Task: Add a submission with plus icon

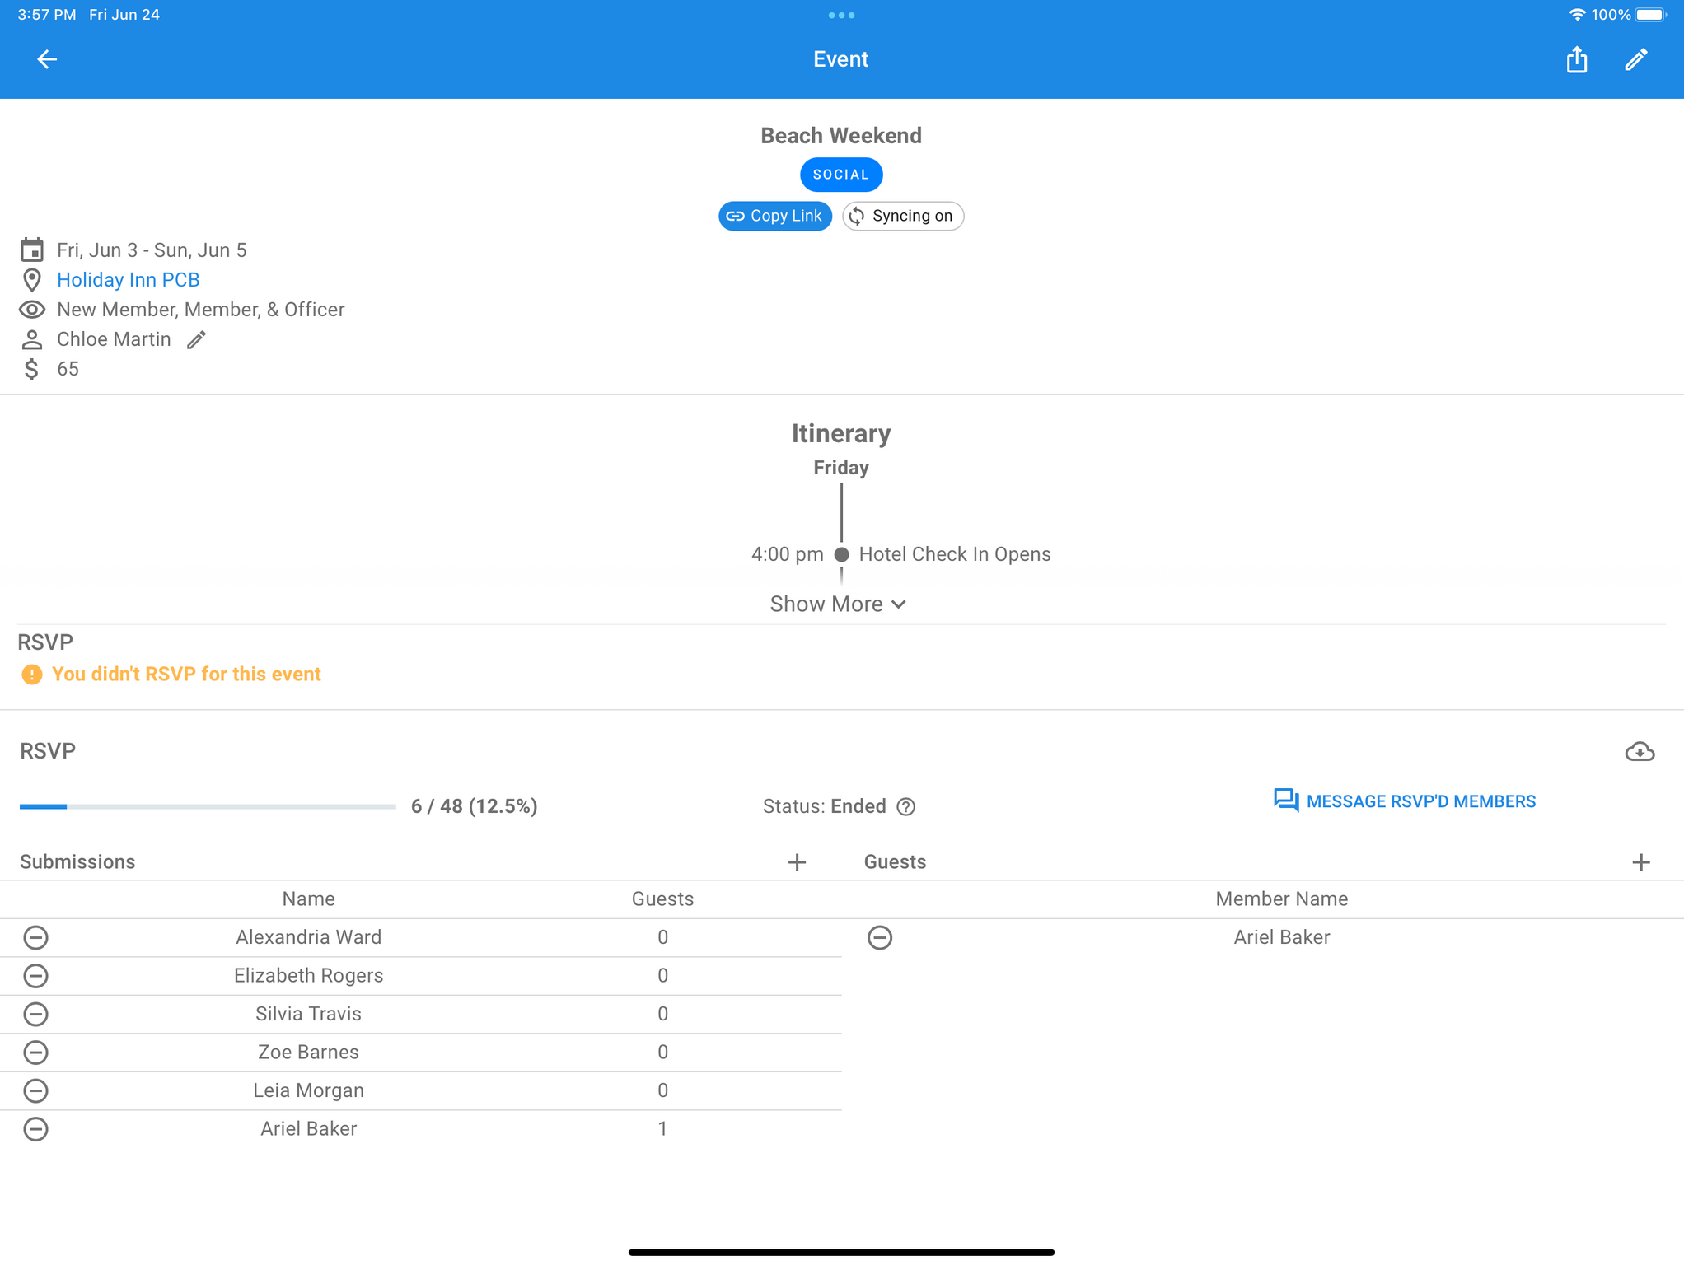Action: coord(796,862)
